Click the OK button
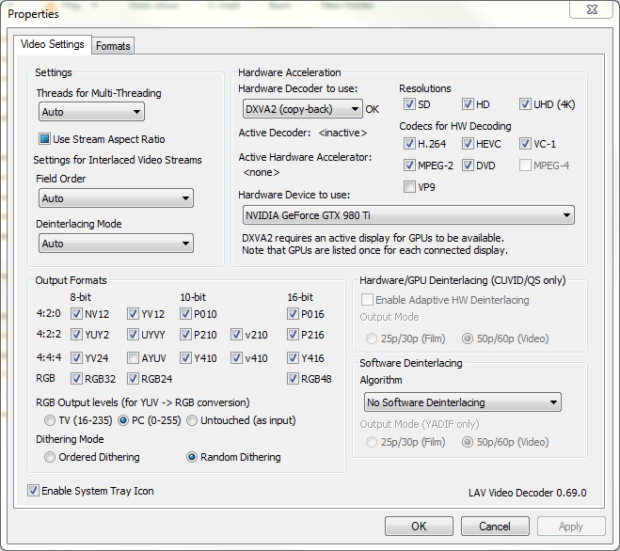Image resolution: width=620 pixels, height=551 pixels. pyautogui.click(x=419, y=527)
